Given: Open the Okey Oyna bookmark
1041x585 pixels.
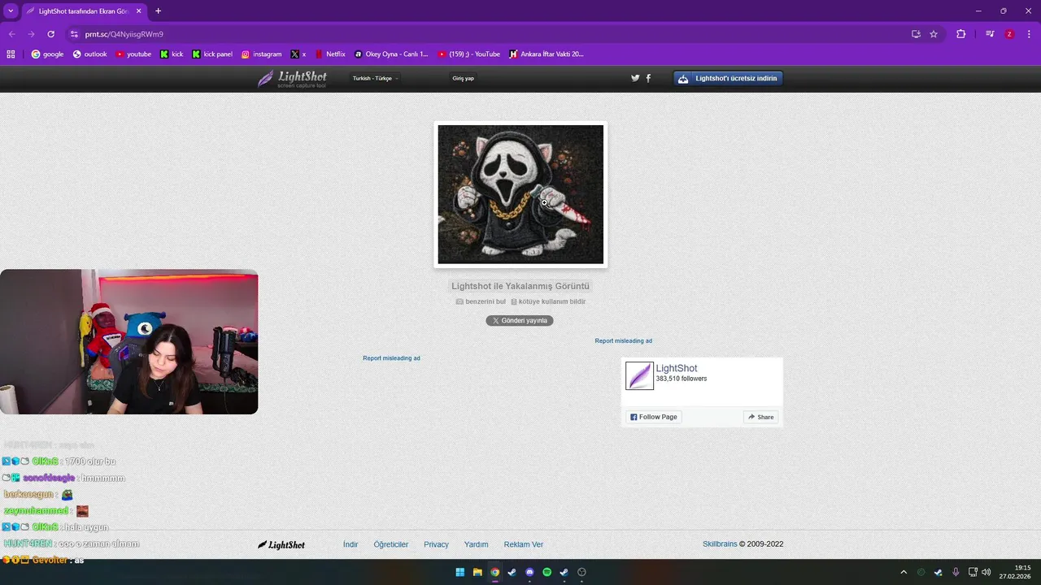Looking at the screenshot, I should pyautogui.click(x=391, y=54).
